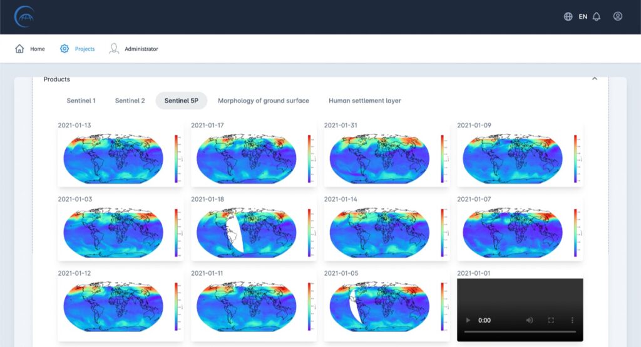Open the 2021-01-03 map thumbnail
The height and width of the screenshot is (347, 641).
(121, 233)
